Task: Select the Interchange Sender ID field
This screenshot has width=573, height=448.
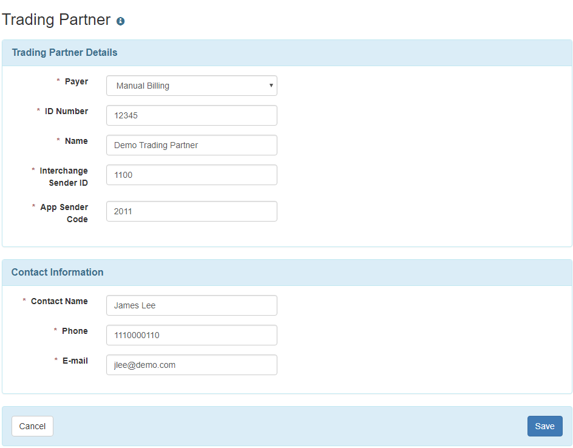Action: click(191, 175)
